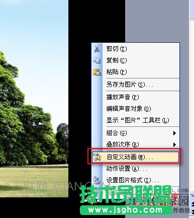Open 组合(G) menu entry

[136, 133]
